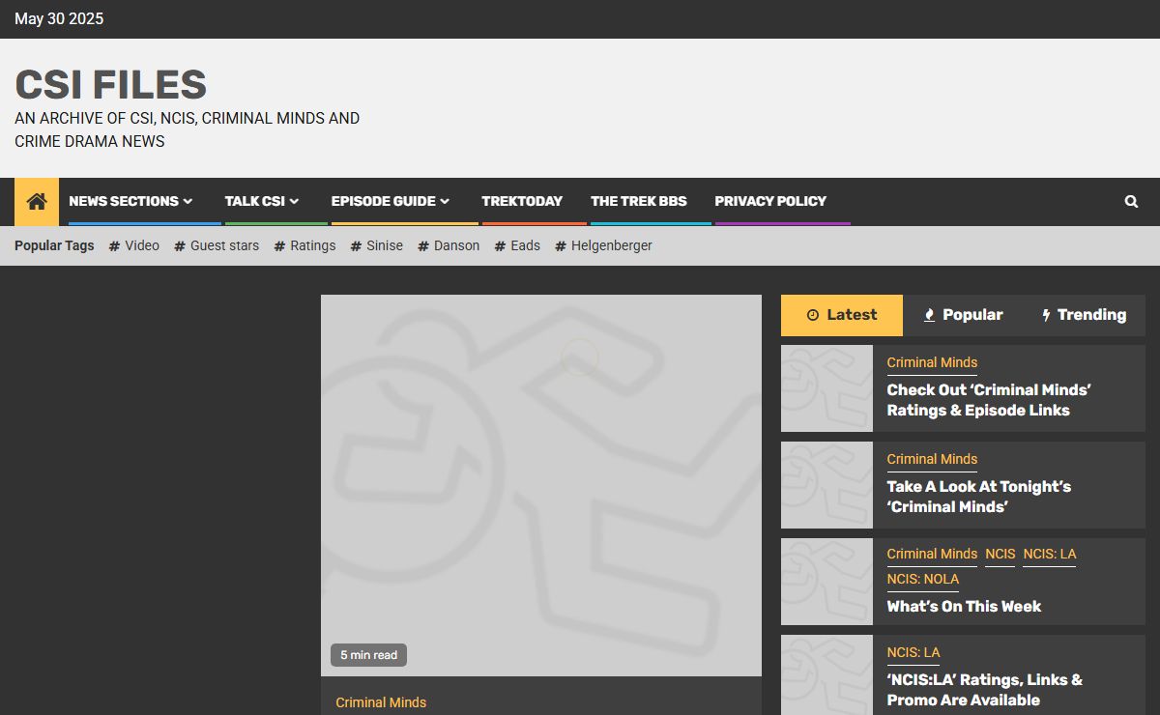This screenshot has height=715, width=1160.
Task: Switch to the Latest tab
Action: point(842,315)
